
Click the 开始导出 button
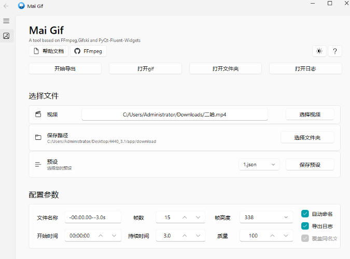[x=65, y=68]
